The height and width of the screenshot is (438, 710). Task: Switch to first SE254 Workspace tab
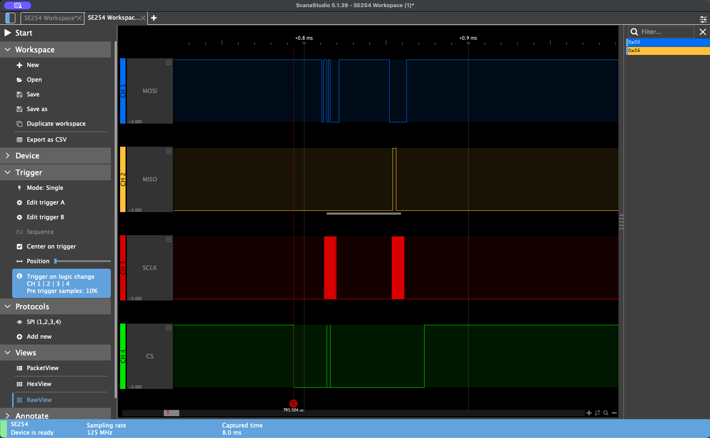49,18
